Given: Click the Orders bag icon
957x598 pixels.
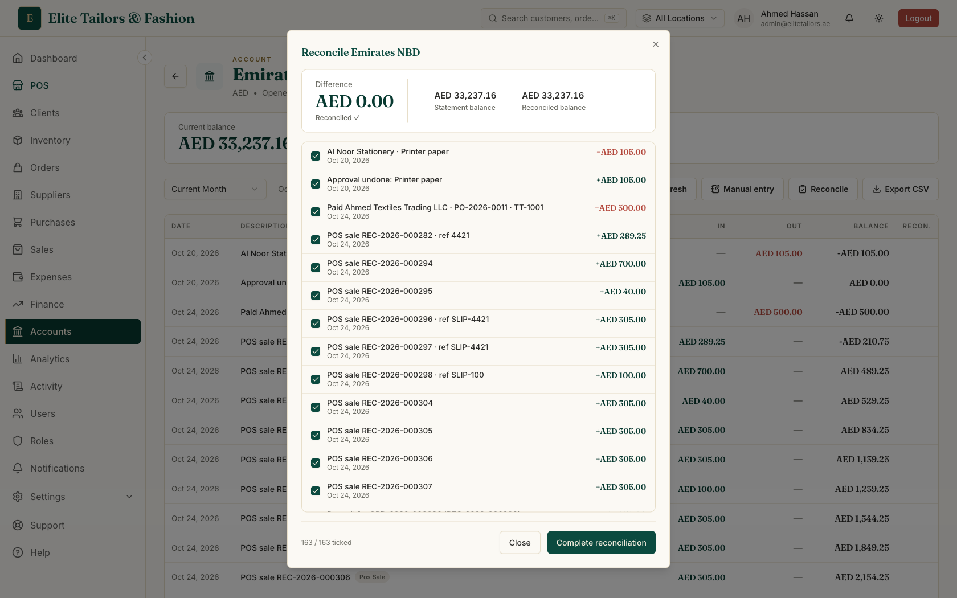Looking at the screenshot, I should click(x=18, y=167).
